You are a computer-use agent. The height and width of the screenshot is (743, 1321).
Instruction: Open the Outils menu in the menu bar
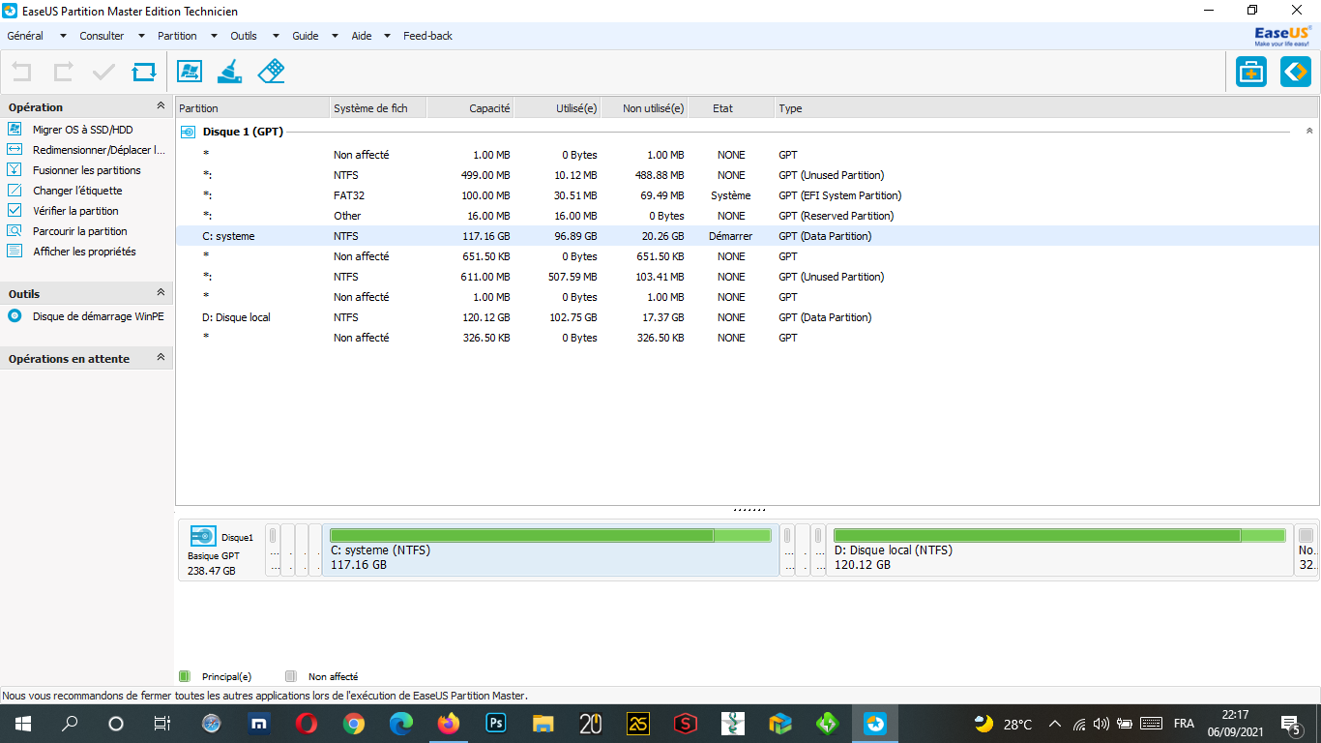244,36
